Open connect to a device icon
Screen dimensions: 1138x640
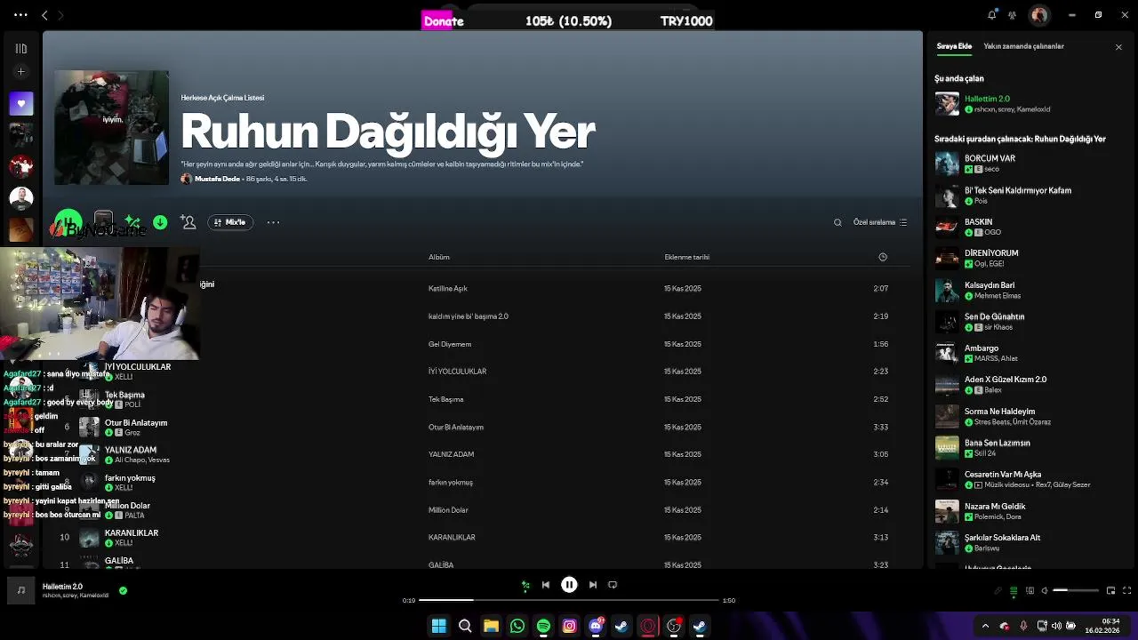[1030, 590]
